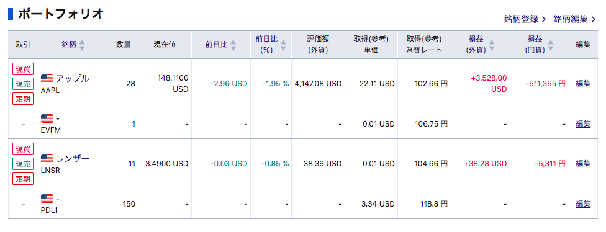Click 現買 button for LNSR
The height and width of the screenshot is (232, 606).
[x=23, y=149]
